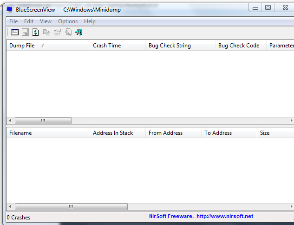294x225 pixels.
Task: Refresh the crash list via toolbar icon
Action: pyautogui.click(x=36, y=32)
